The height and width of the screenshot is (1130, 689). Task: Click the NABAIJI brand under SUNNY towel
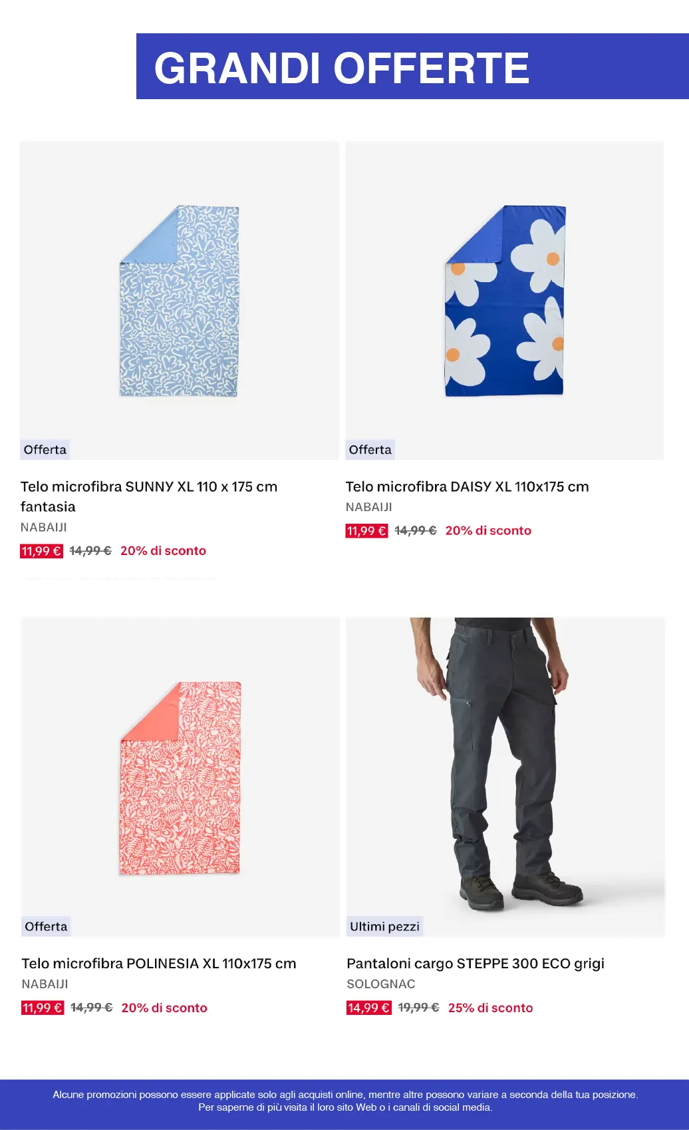pyautogui.click(x=44, y=527)
